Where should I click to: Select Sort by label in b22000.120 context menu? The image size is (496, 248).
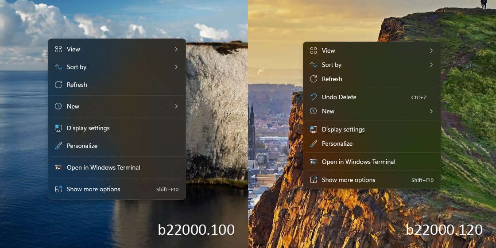(x=332, y=65)
